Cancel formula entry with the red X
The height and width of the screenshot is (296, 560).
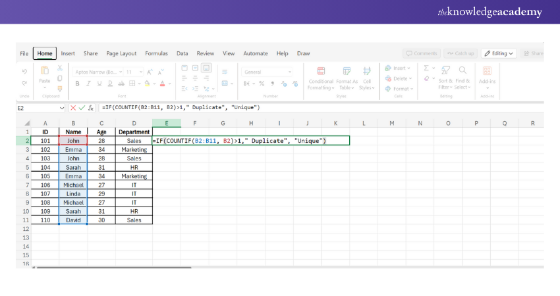[73, 107]
